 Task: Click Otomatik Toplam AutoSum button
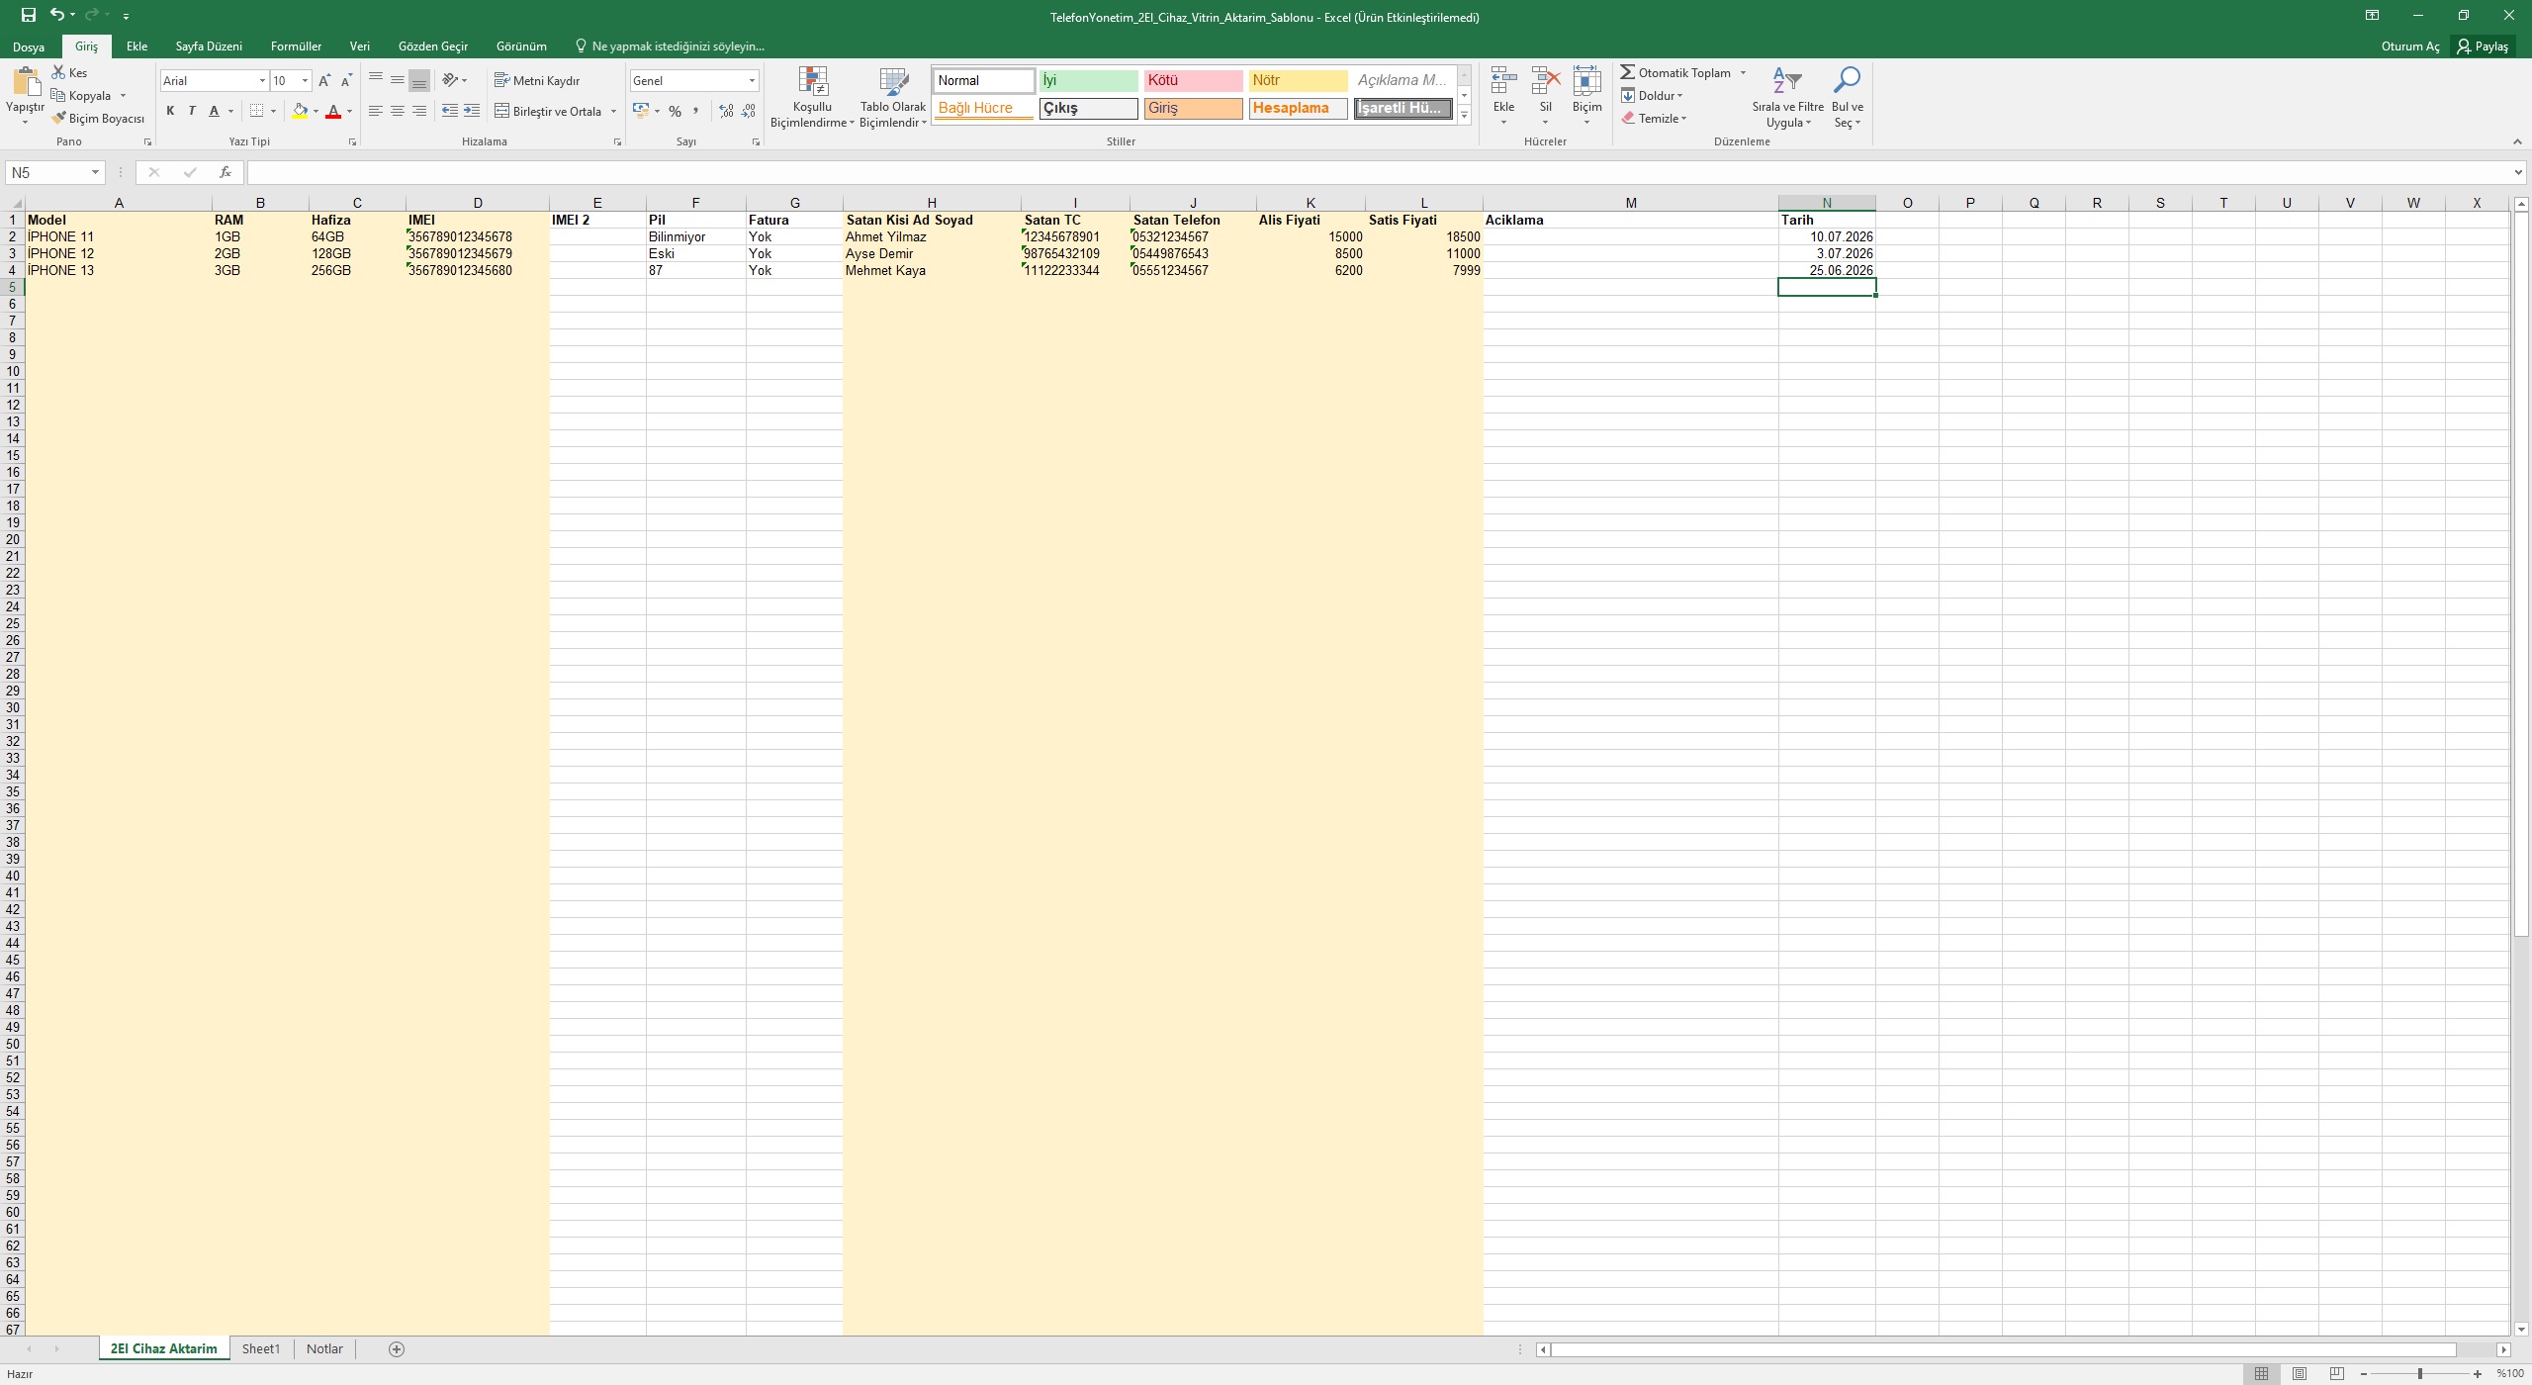point(1676,73)
